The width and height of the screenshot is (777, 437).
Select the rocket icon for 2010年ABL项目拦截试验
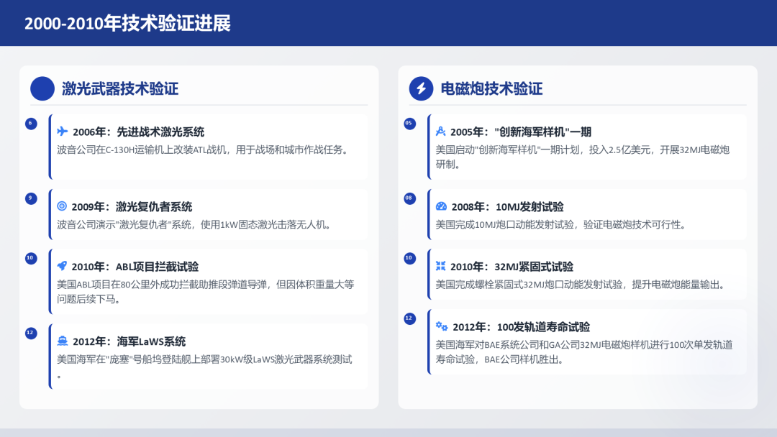(x=63, y=266)
